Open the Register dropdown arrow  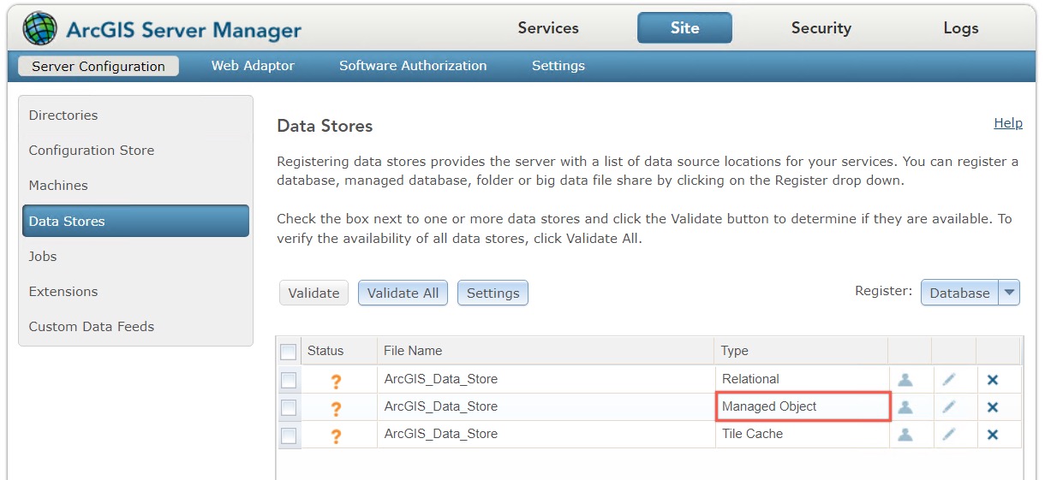pos(1010,293)
